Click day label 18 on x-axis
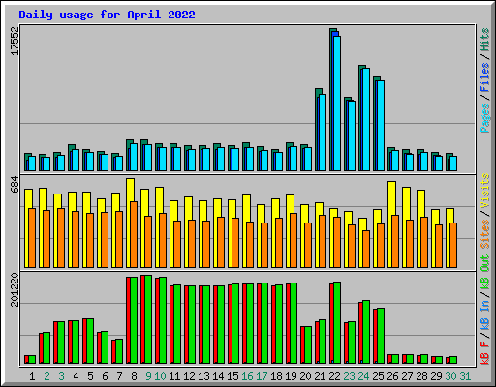The width and height of the screenshot is (496, 387). tap(276, 376)
